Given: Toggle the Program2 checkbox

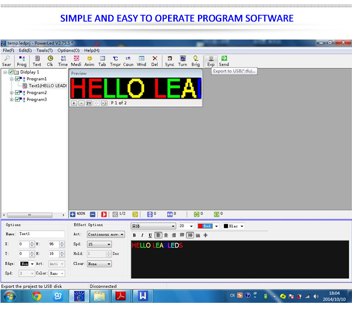Looking at the screenshot, I should (17, 93).
